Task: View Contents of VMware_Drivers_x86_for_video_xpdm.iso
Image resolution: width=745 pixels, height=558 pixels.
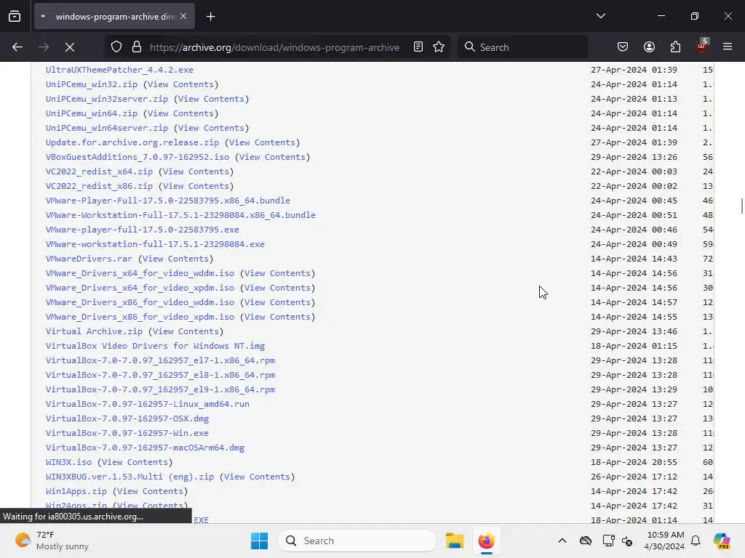Action: (x=277, y=317)
